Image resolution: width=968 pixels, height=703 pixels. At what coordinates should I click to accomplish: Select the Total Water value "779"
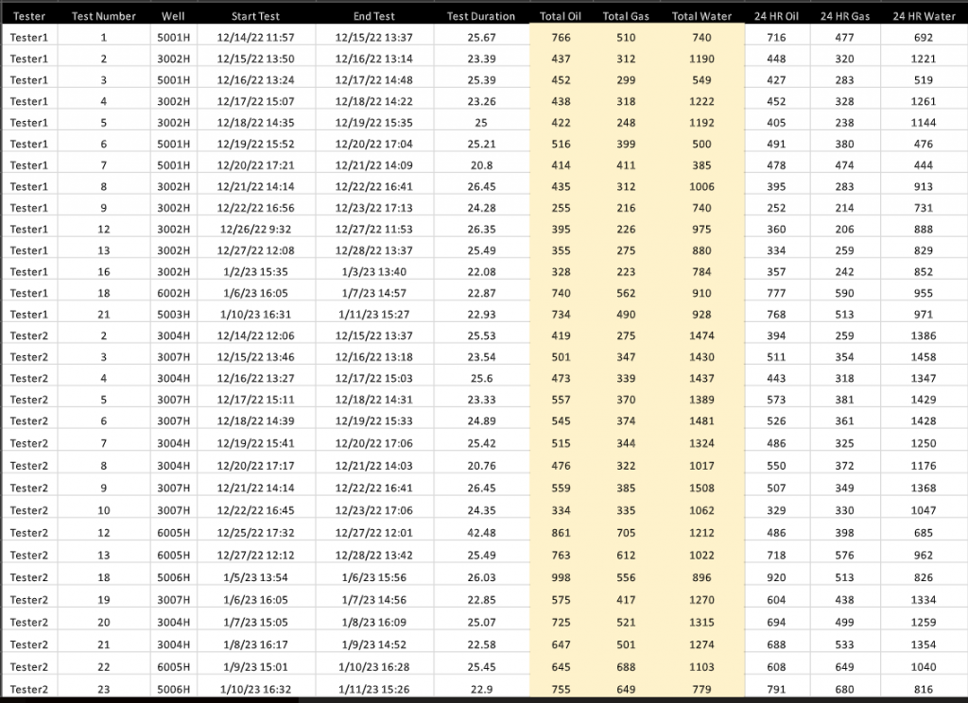click(702, 690)
